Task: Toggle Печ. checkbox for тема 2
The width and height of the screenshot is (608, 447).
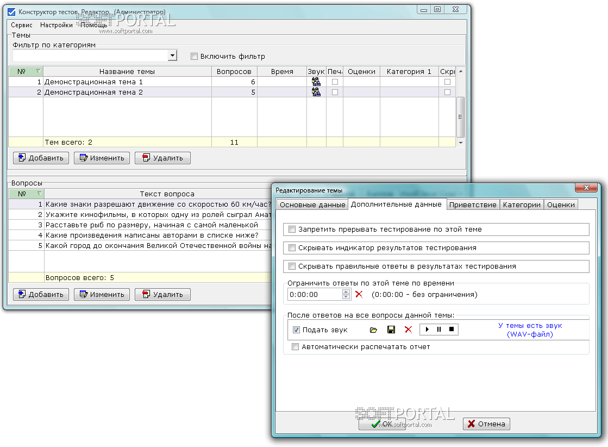Action: (335, 92)
